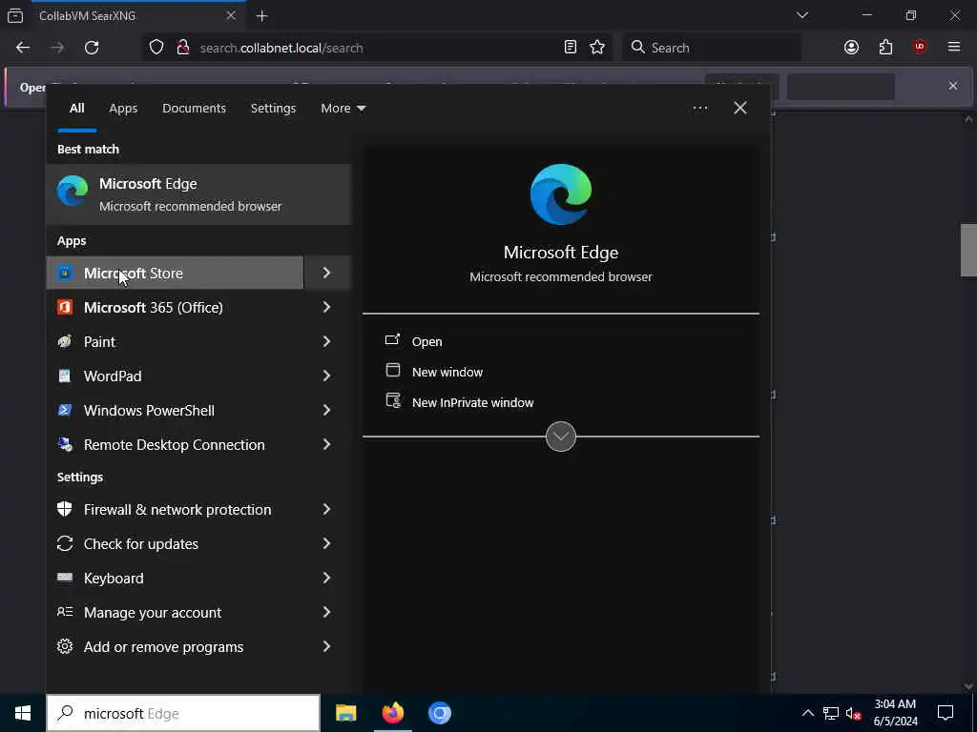Click the Microsoft Store app icon
This screenshot has height=732, width=977.
(x=65, y=273)
